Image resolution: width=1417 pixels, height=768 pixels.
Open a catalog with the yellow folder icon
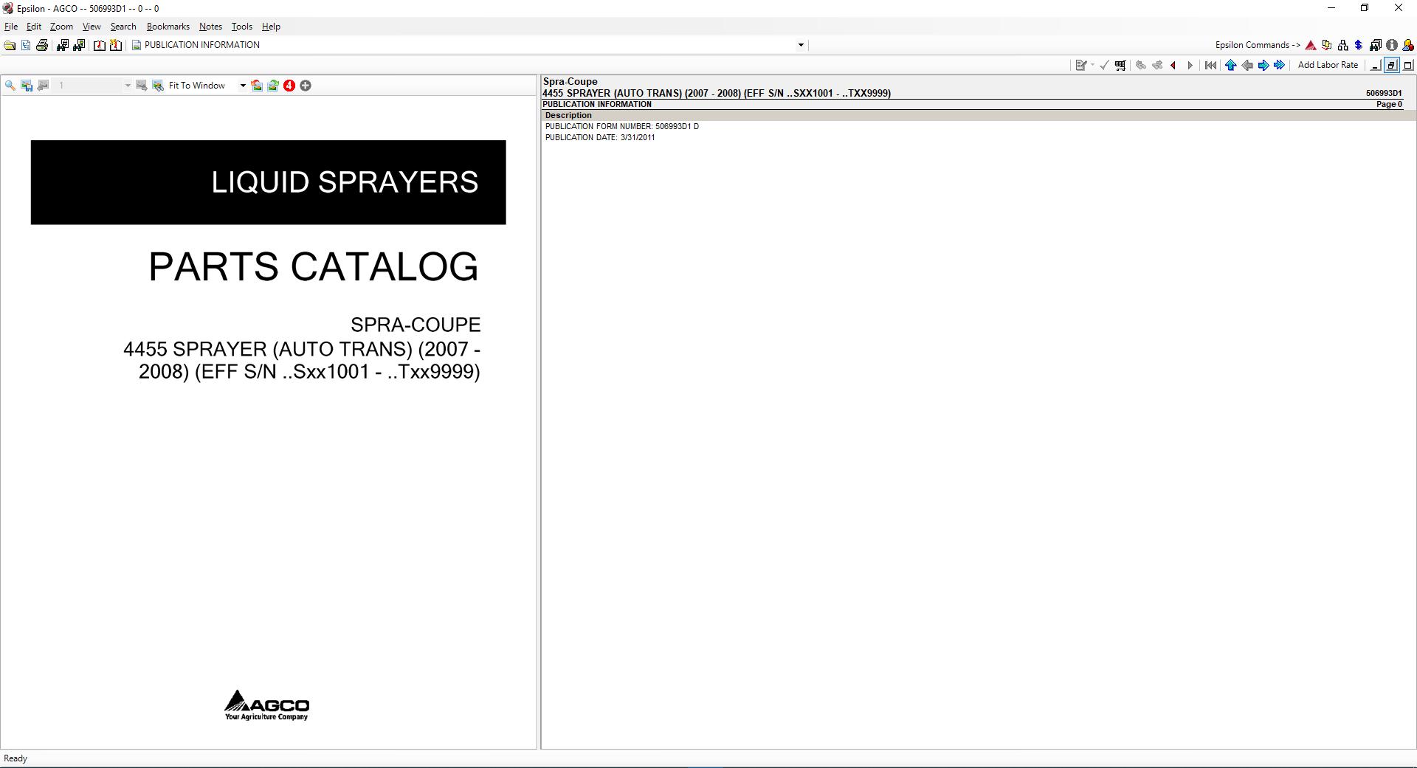(x=10, y=45)
